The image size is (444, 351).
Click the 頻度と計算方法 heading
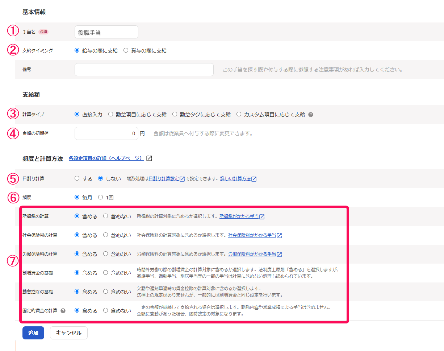click(43, 158)
